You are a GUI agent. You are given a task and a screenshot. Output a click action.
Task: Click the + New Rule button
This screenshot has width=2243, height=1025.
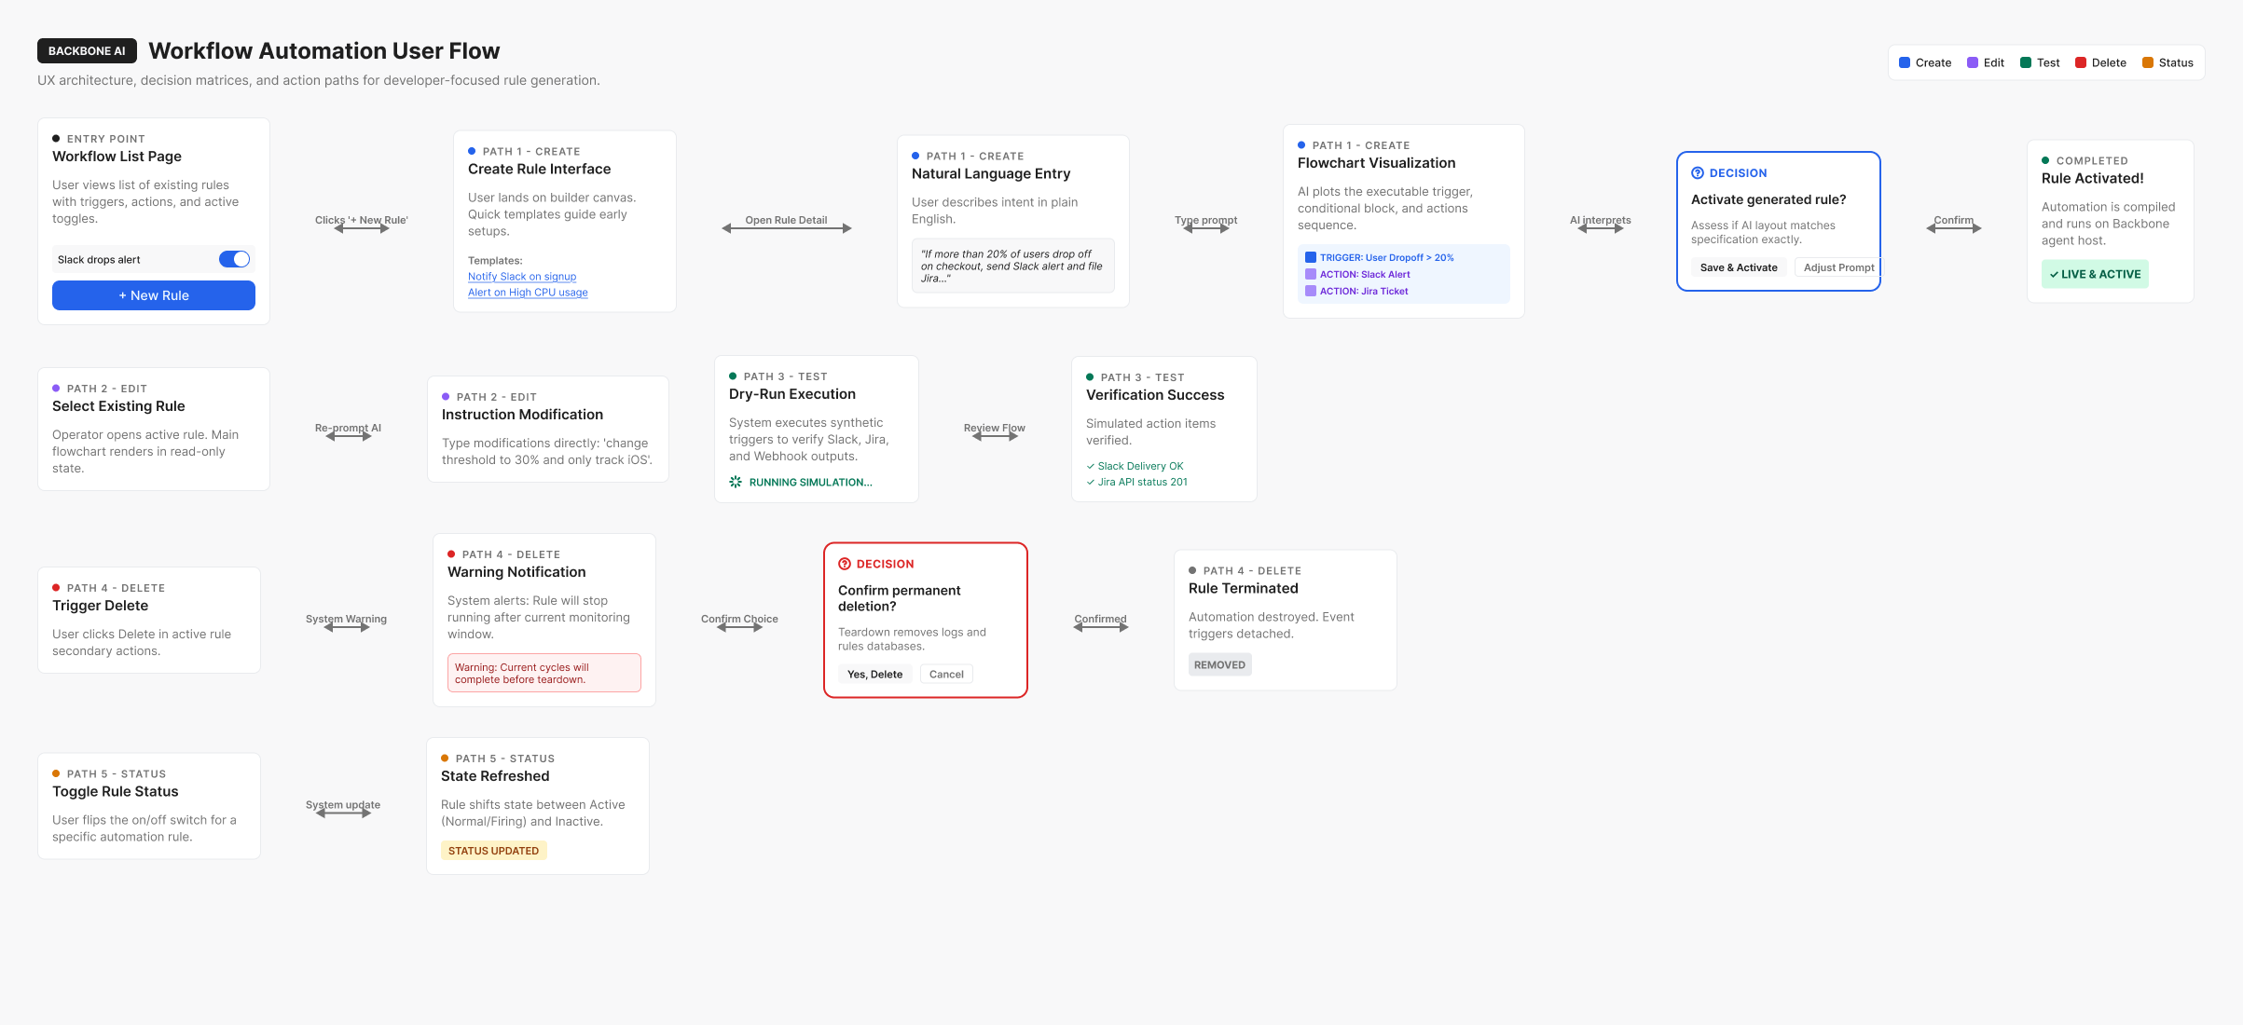tap(154, 295)
